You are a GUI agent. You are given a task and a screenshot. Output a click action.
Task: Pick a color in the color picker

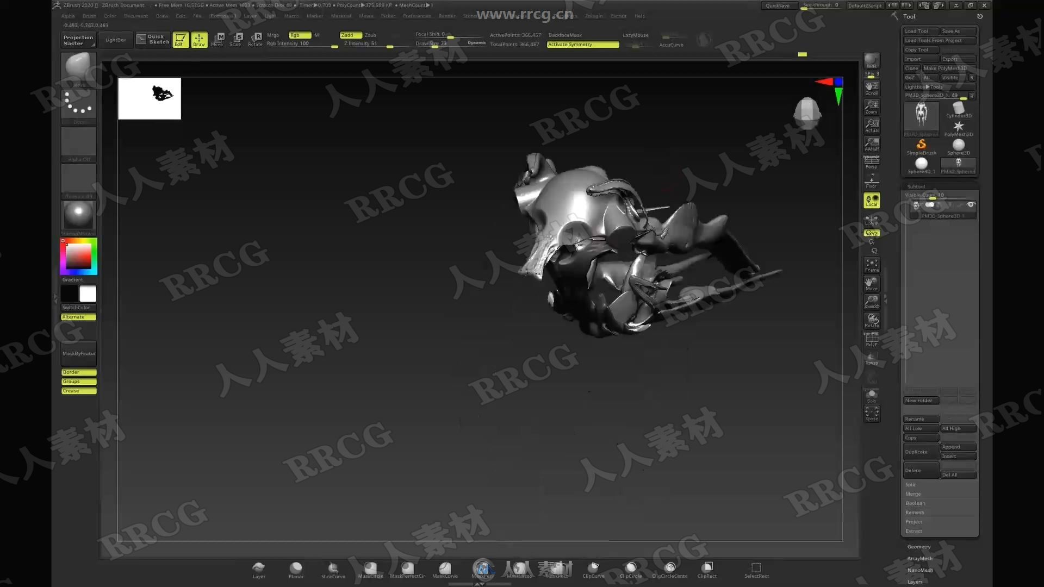point(79,257)
